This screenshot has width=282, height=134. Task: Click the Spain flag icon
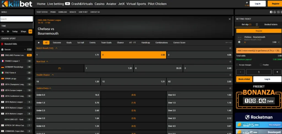pyautogui.click(x=2, y=79)
